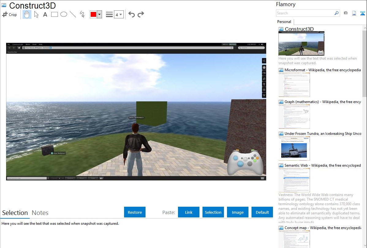Click the red color swatch
Viewport: 367px width, 248px height.
point(93,14)
